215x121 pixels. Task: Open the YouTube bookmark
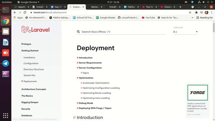tap(148, 17)
